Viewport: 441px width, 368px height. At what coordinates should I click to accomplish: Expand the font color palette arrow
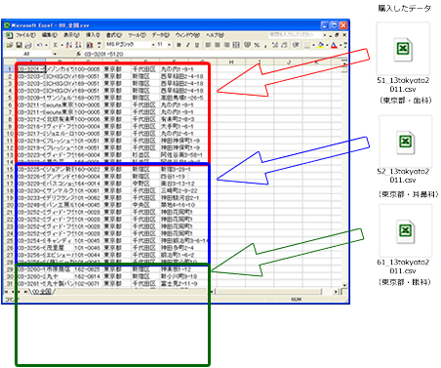pyautogui.click(x=341, y=45)
